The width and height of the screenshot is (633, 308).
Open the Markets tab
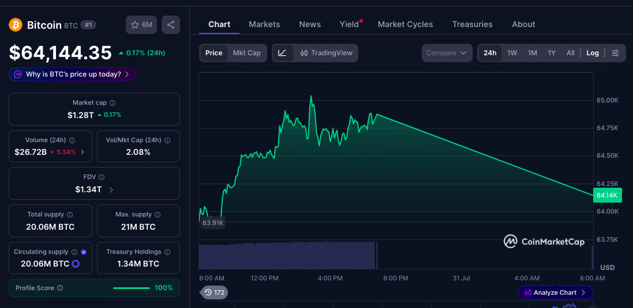click(x=264, y=24)
